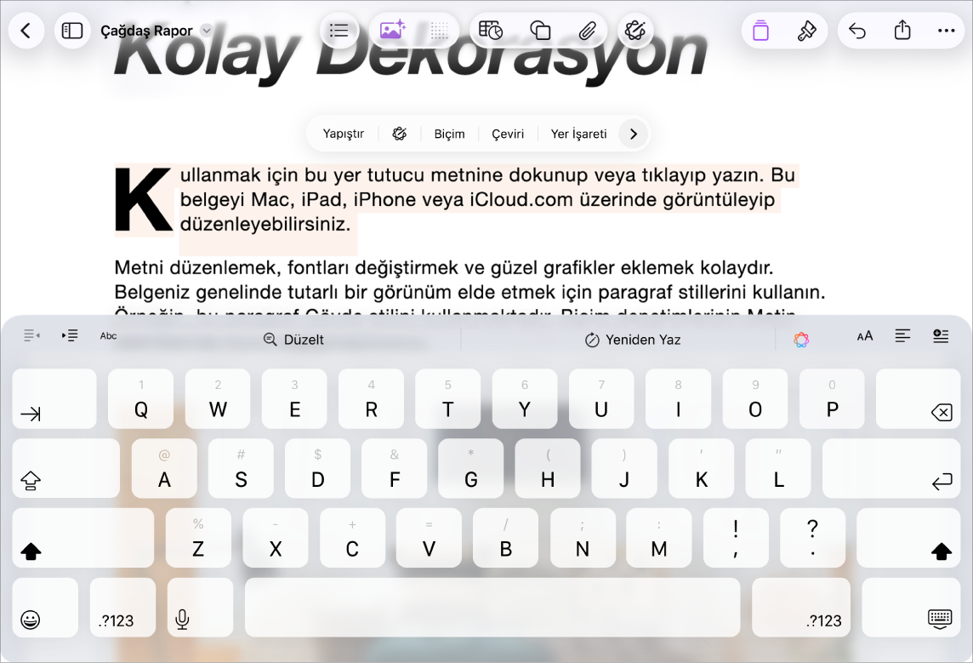Tap the backspace delete key
Viewport: 973px width, 663px height.
point(919,398)
